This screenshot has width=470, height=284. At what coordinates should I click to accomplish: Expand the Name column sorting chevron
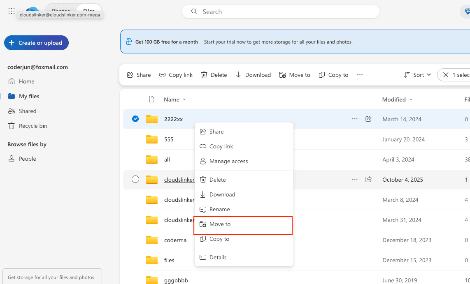point(184,99)
